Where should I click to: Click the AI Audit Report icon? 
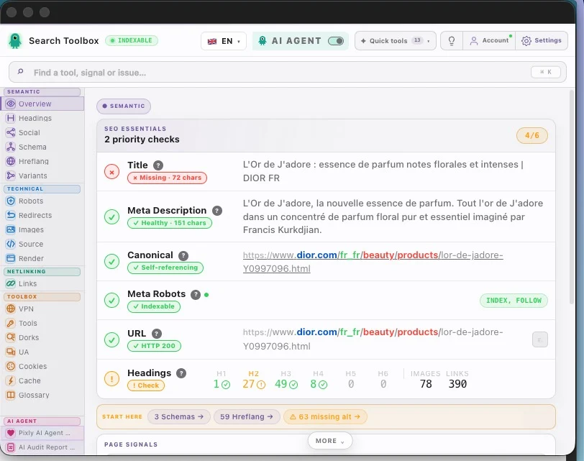pos(11,447)
